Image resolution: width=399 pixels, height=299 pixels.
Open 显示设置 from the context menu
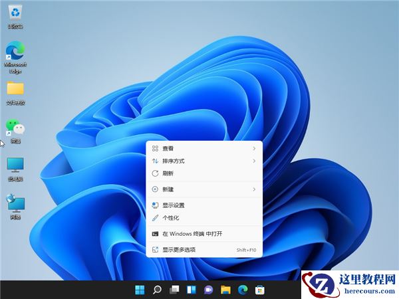tap(204, 205)
